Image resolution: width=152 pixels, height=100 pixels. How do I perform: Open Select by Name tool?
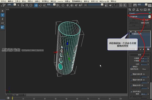click(x=23, y=5)
